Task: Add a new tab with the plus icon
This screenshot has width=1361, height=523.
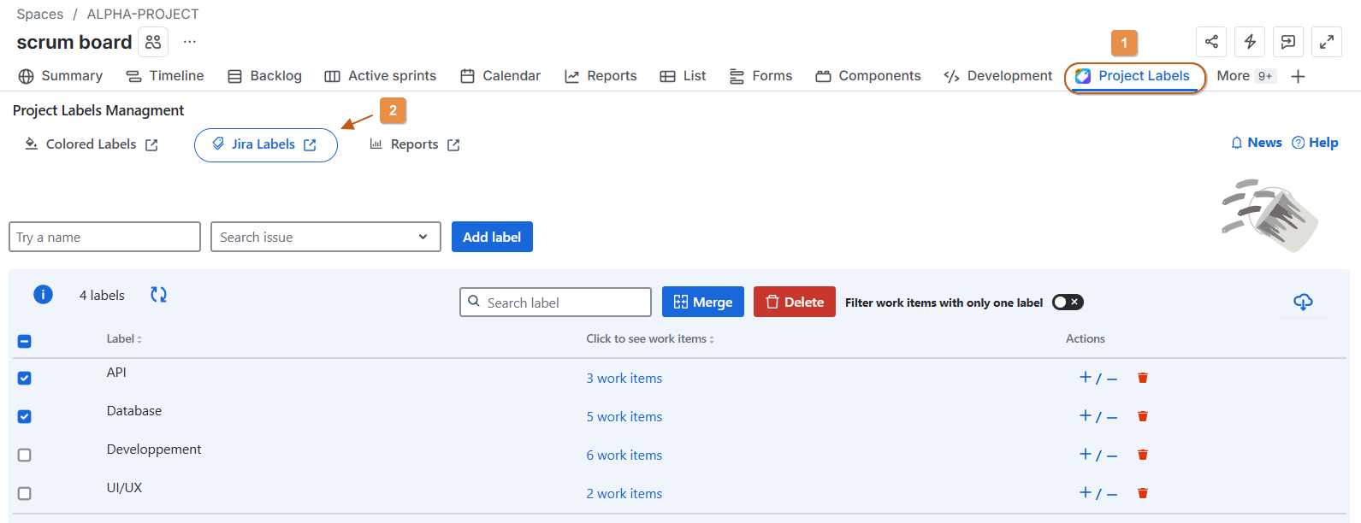Action: (x=1298, y=76)
